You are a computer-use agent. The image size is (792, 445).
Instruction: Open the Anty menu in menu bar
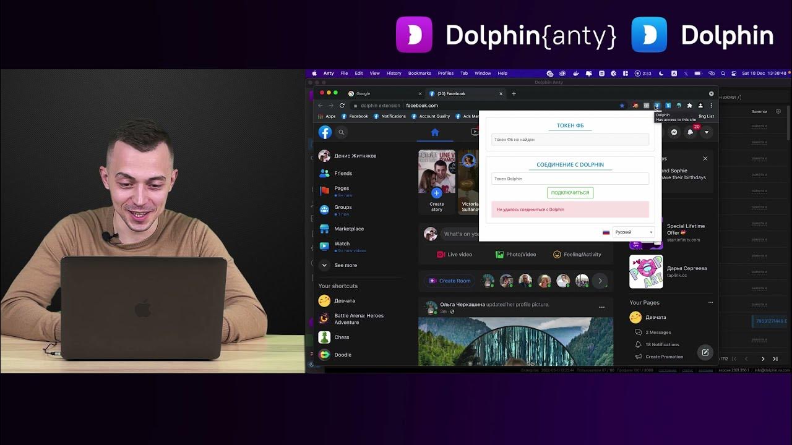pyautogui.click(x=329, y=74)
